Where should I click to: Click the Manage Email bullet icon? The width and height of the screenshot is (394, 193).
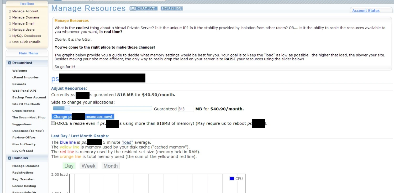tap(10, 24)
